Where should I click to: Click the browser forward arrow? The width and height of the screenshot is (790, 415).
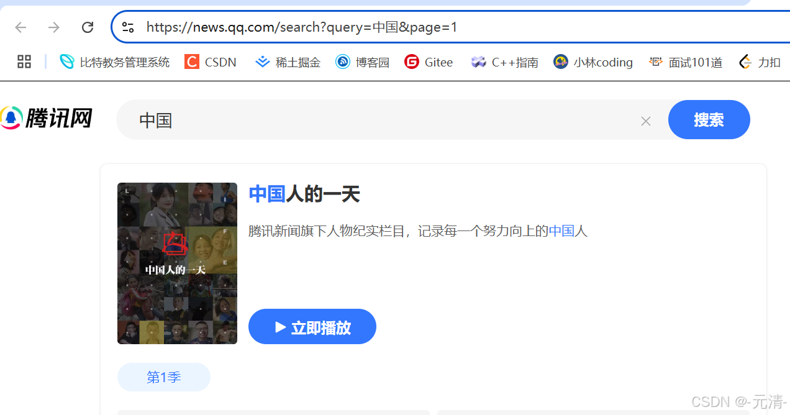(x=54, y=27)
